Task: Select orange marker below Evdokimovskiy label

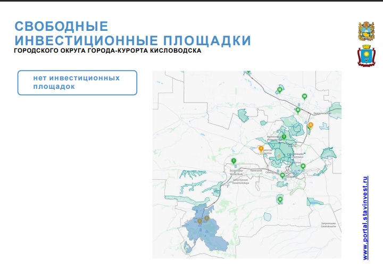Action: point(311,126)
